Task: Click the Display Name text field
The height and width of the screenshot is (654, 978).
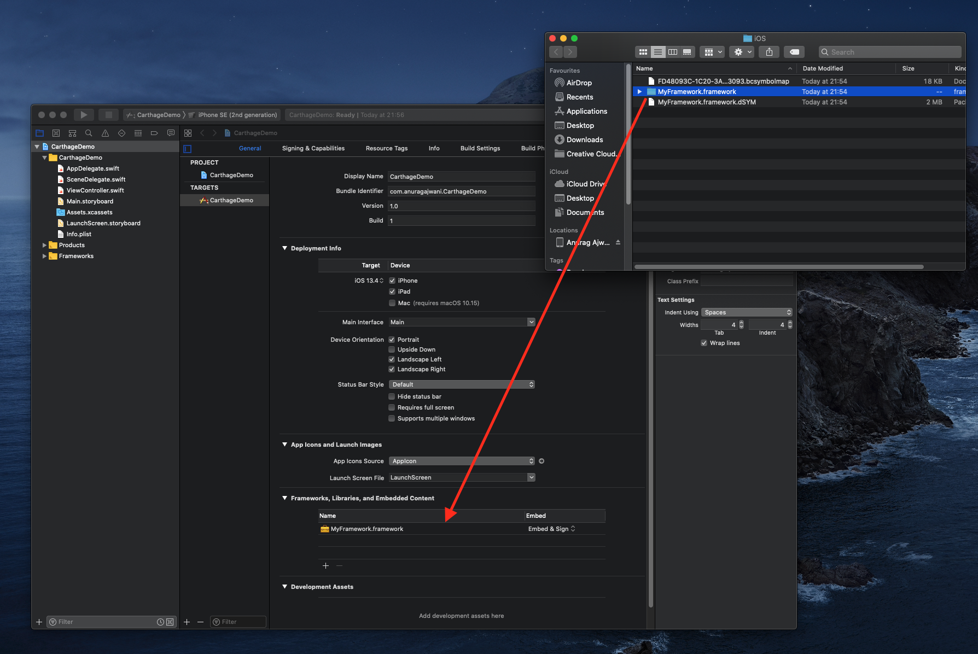Action: coord(462,177)
